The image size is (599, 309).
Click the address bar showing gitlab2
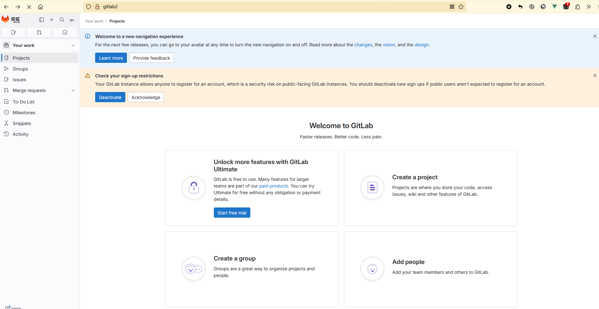coord(274,7)
